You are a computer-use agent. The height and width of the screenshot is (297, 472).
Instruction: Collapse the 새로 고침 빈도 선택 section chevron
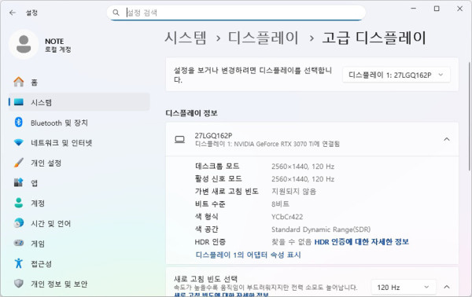(x=447, y=287)
